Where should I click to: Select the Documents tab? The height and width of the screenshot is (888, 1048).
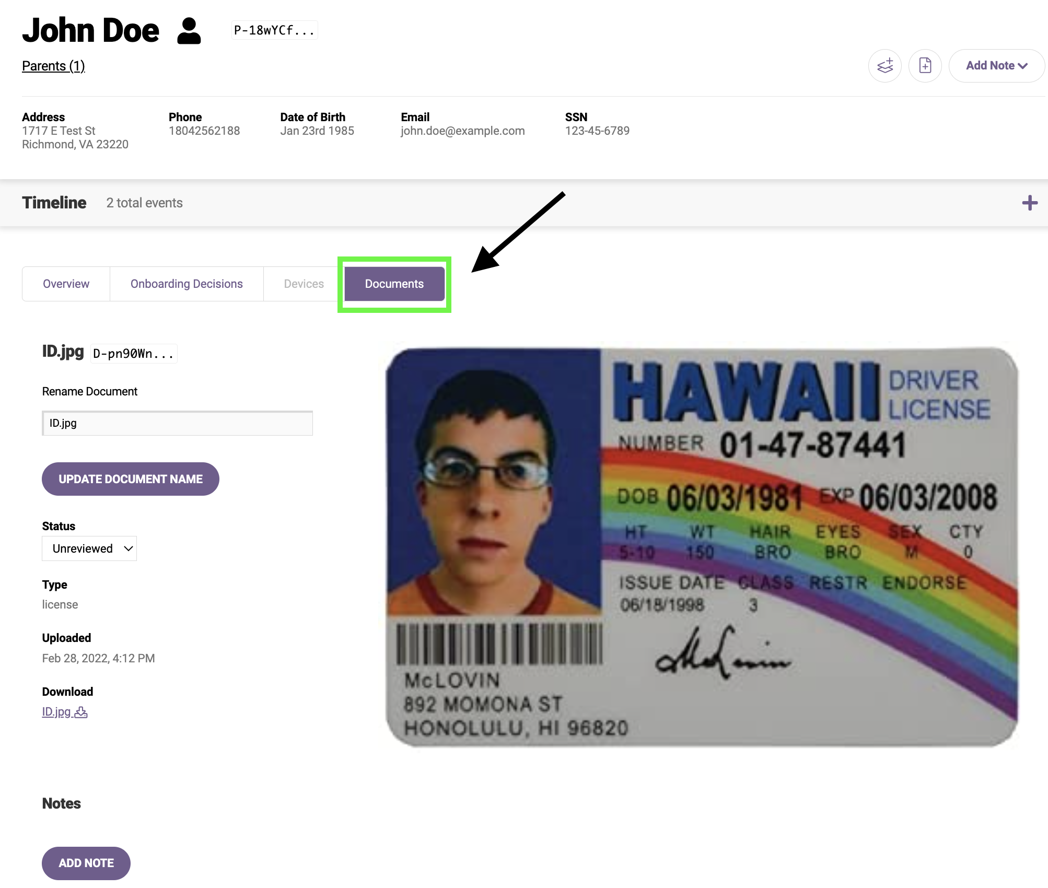394,284
